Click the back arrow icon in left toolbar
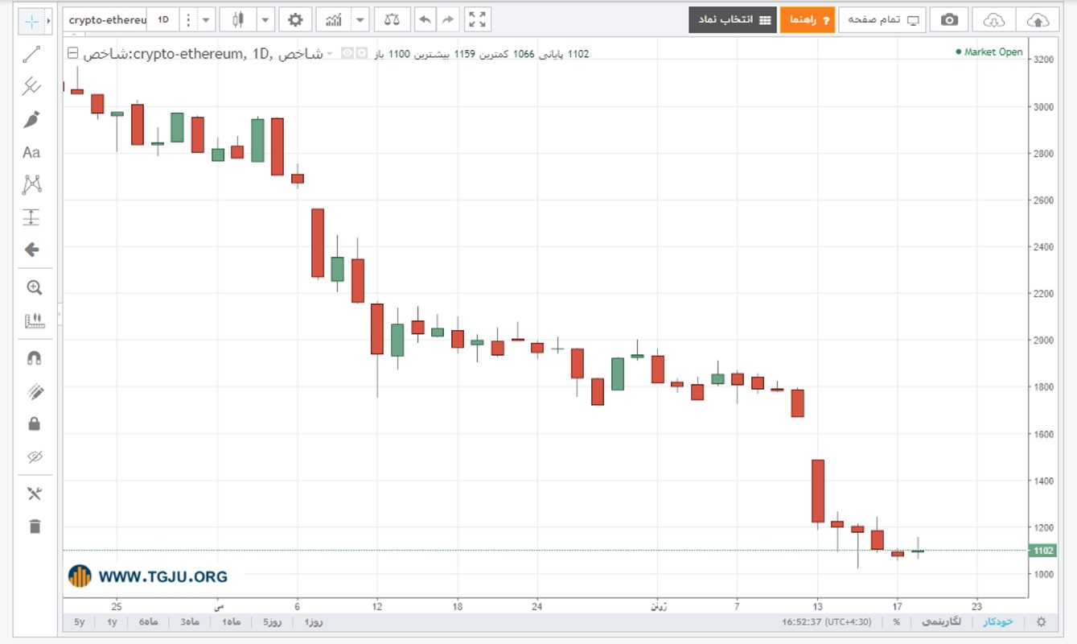Image resolution: width=1077 pixels, height=644 pixels. coord(31,250)
